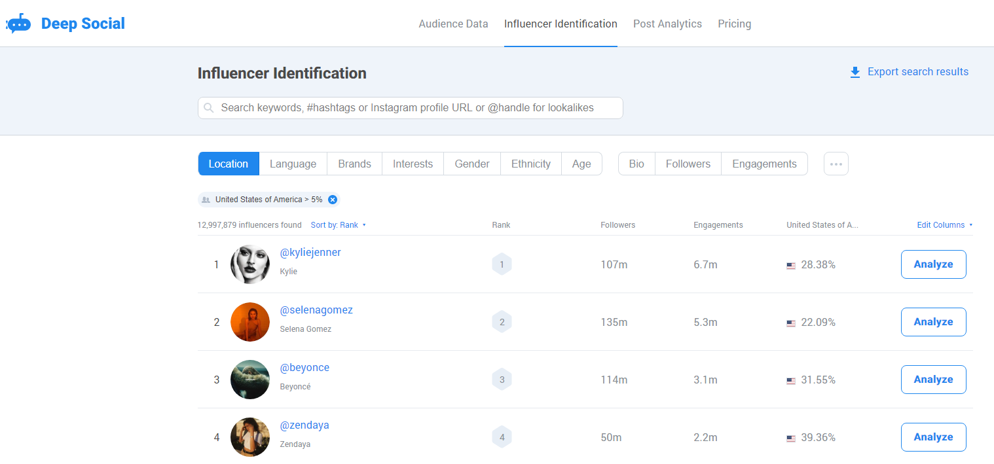Open the @selenagomez handle link
The image size is (994, 464).
click(316, 310)
